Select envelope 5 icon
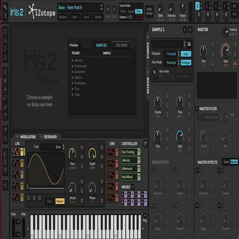The image size is (239, 239). pos(111,198)
